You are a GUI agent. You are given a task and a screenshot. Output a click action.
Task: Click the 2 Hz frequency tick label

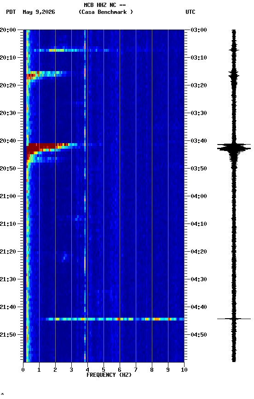pyautogui.click(x=55, y=370)
